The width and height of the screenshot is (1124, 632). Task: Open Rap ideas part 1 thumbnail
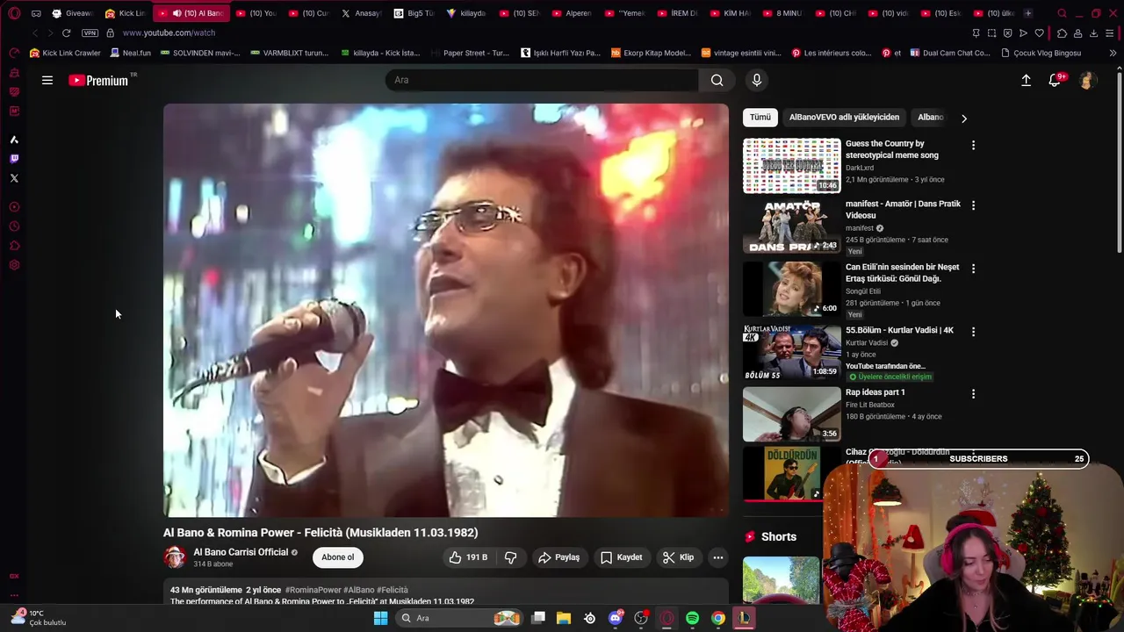point(792,413)
